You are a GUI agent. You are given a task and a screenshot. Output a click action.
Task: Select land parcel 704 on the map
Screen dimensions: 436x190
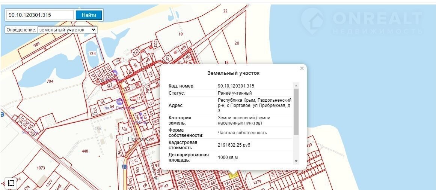(50, 81)
